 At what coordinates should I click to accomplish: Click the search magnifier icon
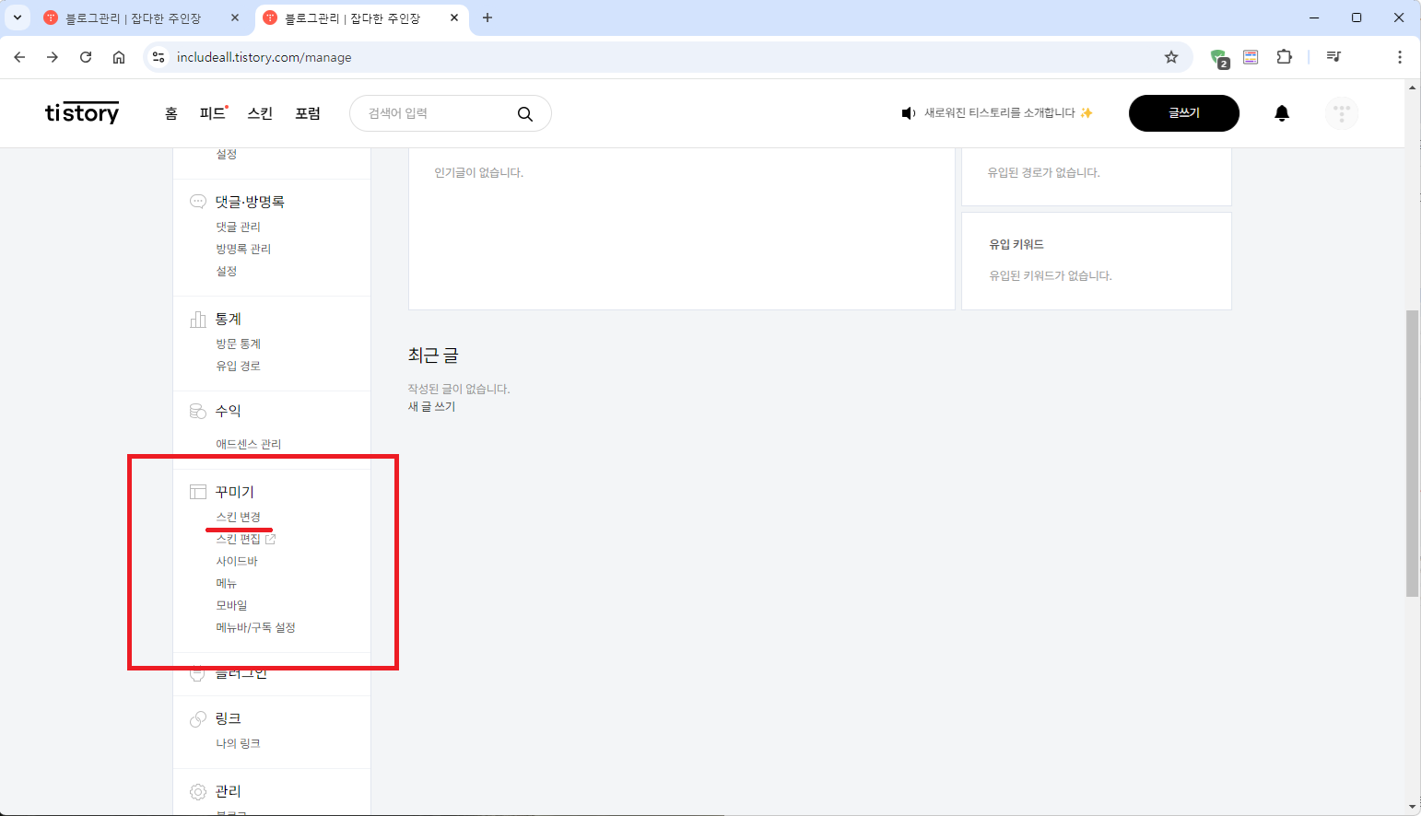(525, 113)
